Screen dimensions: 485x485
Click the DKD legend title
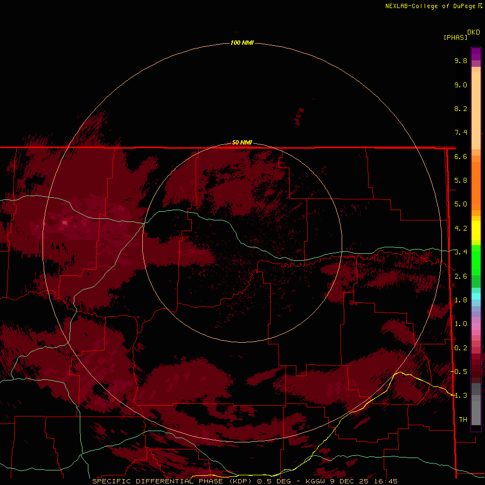pos(474,32)
